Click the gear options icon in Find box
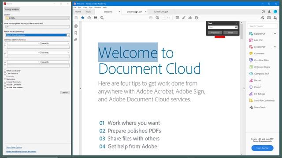282x158 pixels. click(236, 27)
